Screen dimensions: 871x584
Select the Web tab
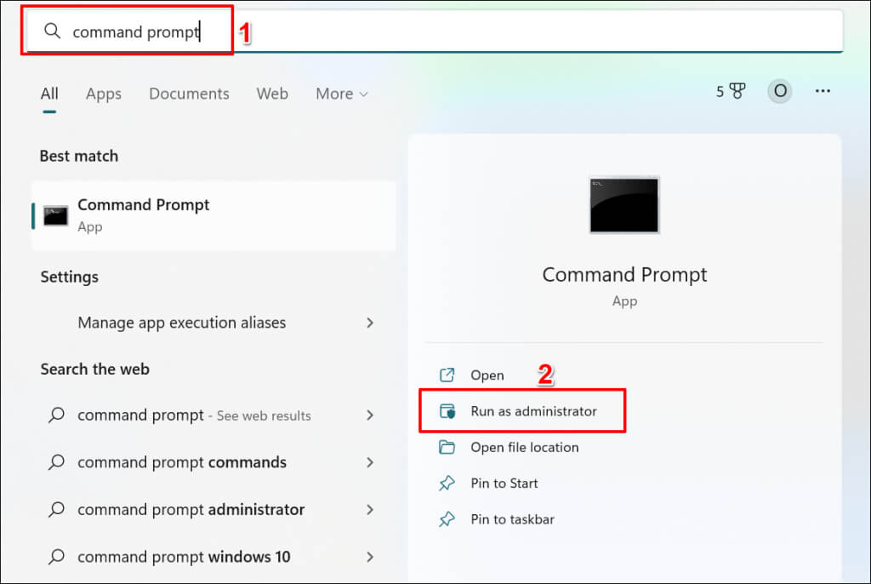(x=272, y=94)
